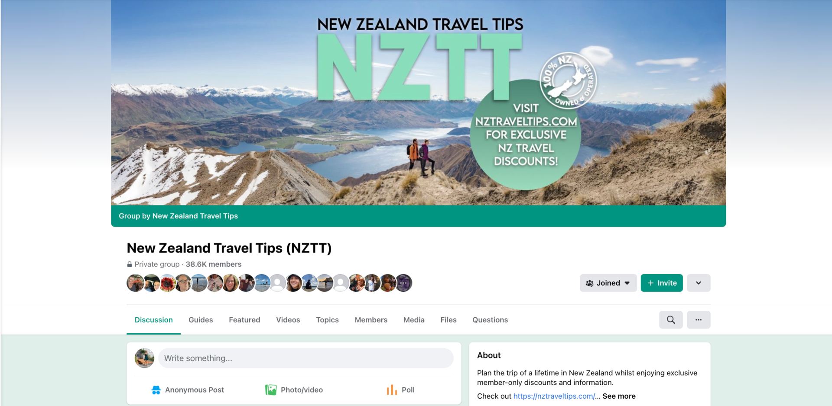Expand the Joined dropdown
Image resolution: width=832 pixels, height=406 pixels.
(608, 283)
